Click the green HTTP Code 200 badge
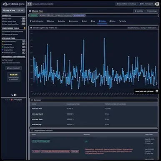 click(44, 141)
